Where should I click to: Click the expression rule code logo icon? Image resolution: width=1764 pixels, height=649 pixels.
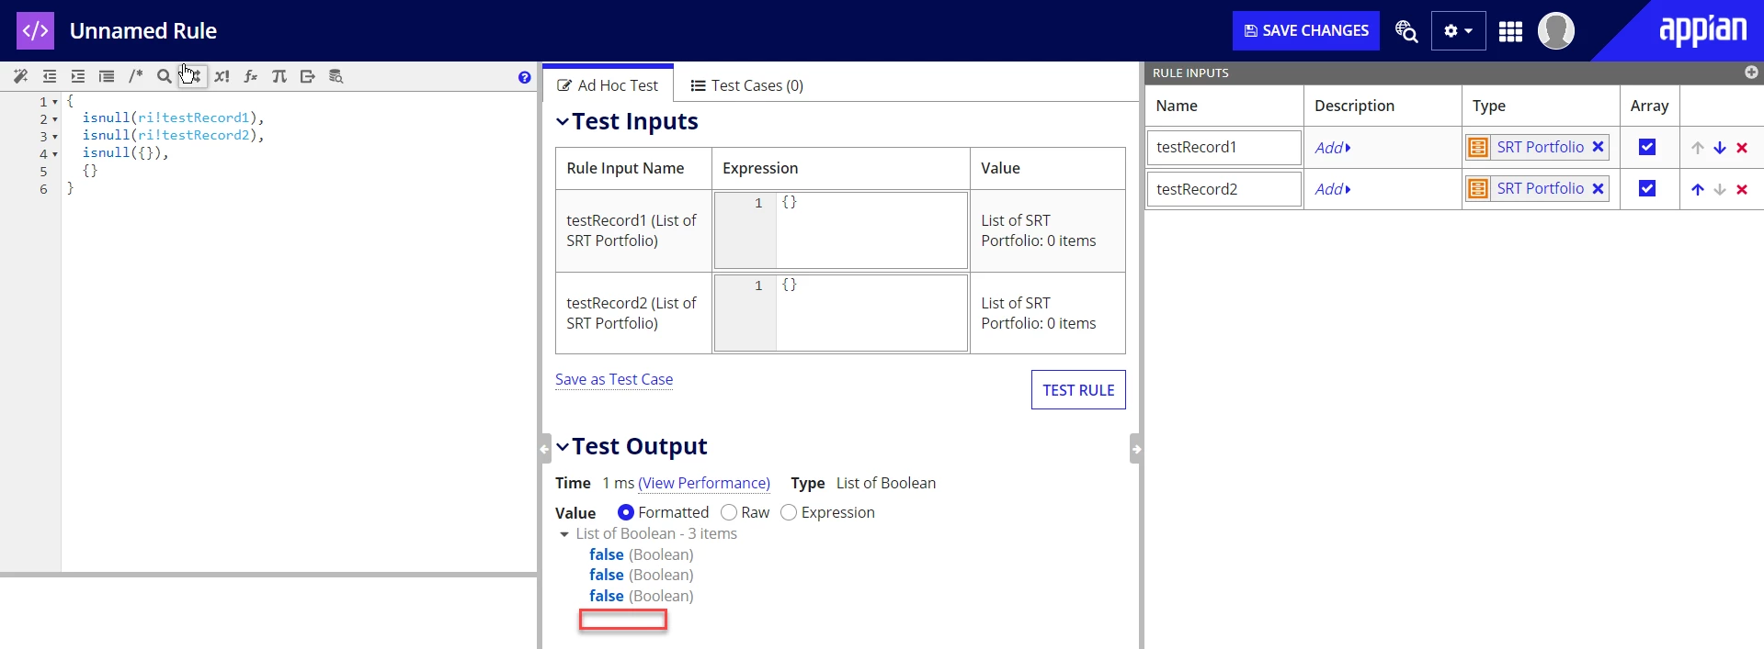tap(36, 30)
